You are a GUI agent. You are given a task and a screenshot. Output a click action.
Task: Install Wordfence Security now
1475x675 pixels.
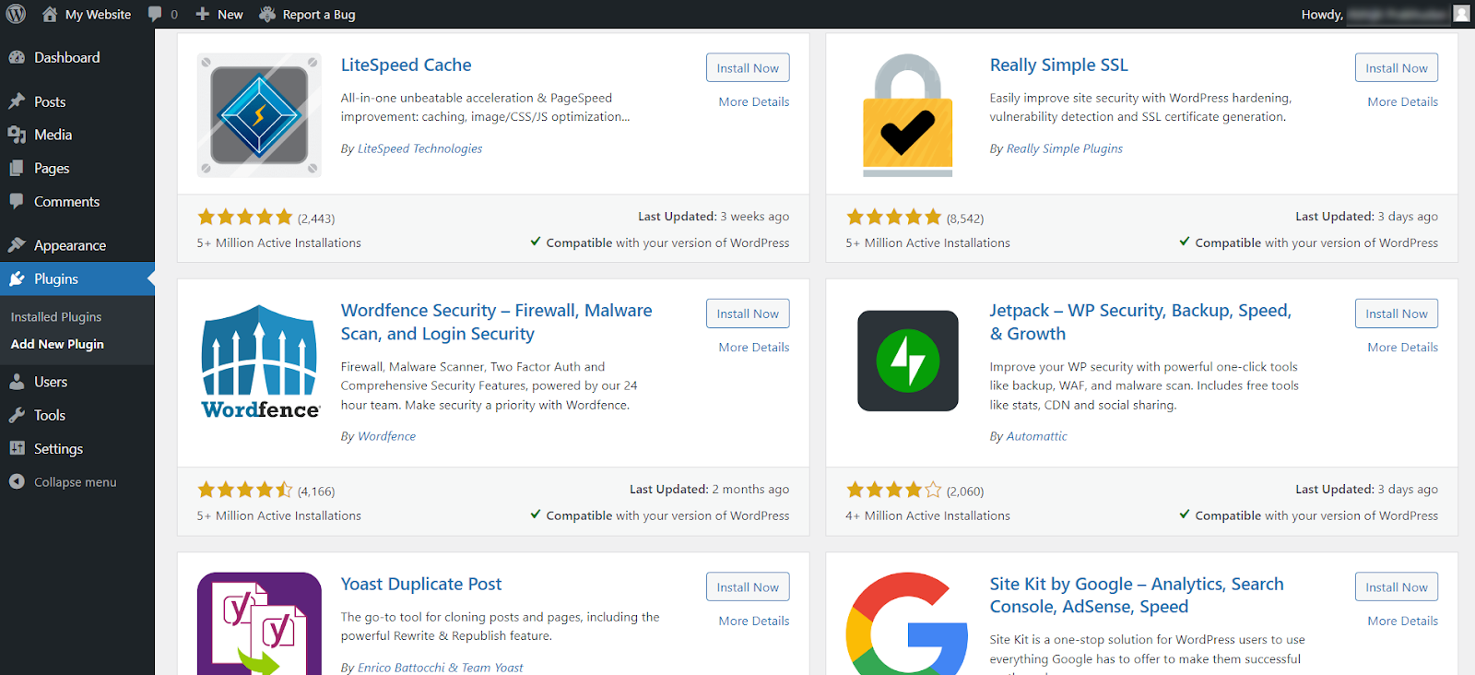point(748,314)
